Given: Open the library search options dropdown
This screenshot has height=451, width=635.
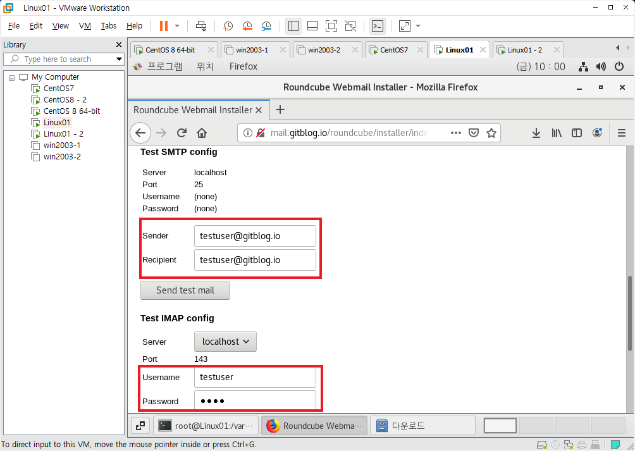Looking at the screenshot, I should [x=119, y=59].
